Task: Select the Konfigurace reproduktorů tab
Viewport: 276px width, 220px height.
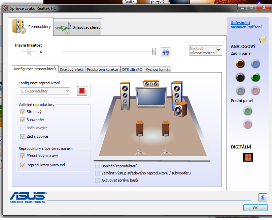Action: pos(35,69)
